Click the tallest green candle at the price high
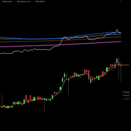 click(117, 61)
